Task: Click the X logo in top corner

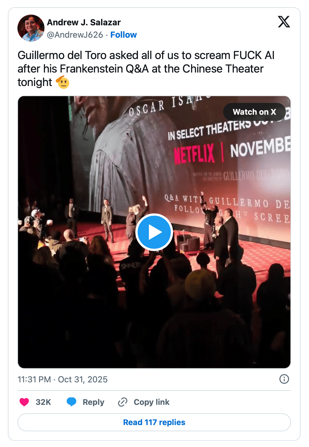Action: [284, 22]
